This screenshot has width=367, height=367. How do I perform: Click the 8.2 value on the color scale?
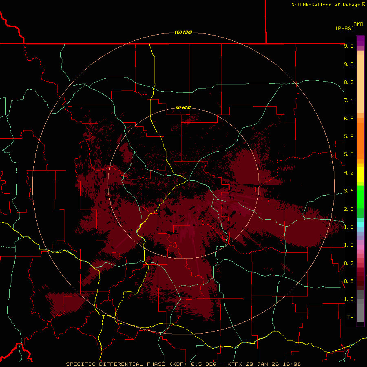click(x=349, y=82)
